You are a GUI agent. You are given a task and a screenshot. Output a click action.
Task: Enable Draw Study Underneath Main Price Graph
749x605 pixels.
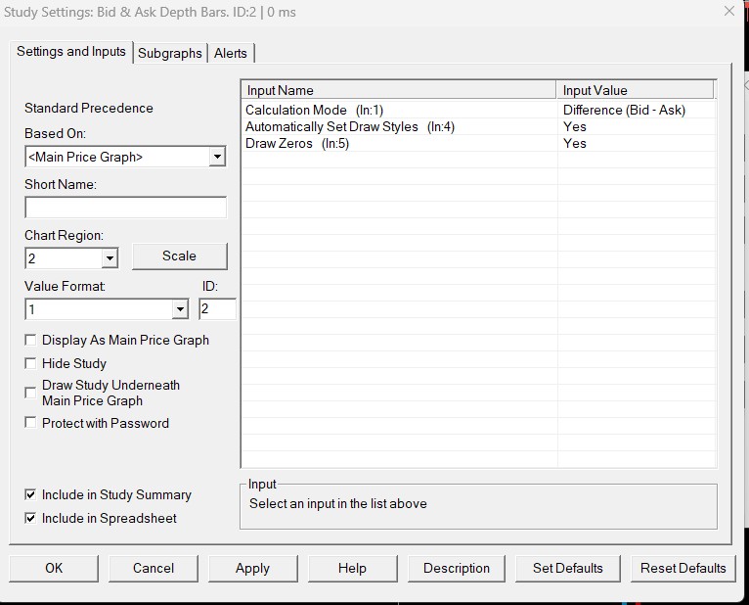[x=31, y=393]
